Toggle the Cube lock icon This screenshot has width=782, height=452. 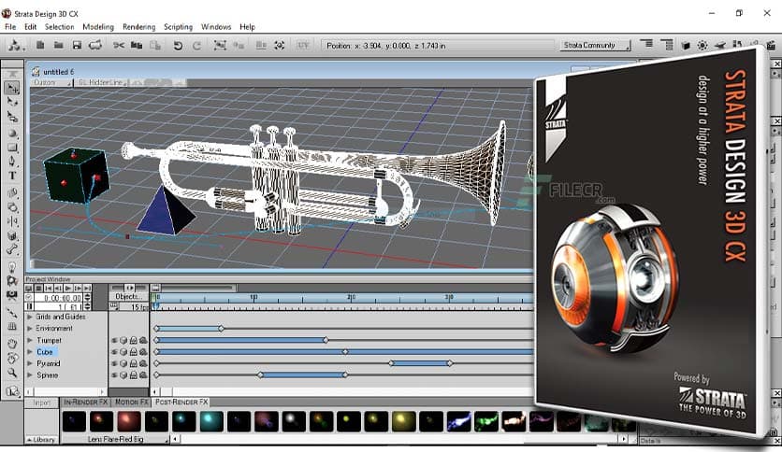[133, 352]
